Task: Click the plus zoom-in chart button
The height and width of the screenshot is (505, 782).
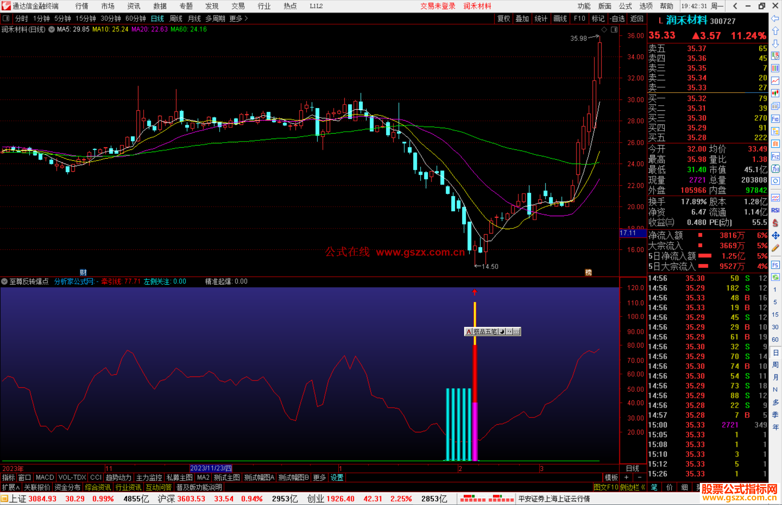Action: (626, 477)
